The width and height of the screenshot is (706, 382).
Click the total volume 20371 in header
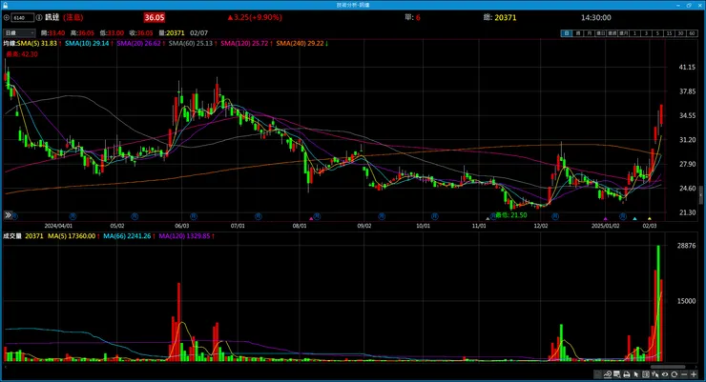(x=506, y=17)
